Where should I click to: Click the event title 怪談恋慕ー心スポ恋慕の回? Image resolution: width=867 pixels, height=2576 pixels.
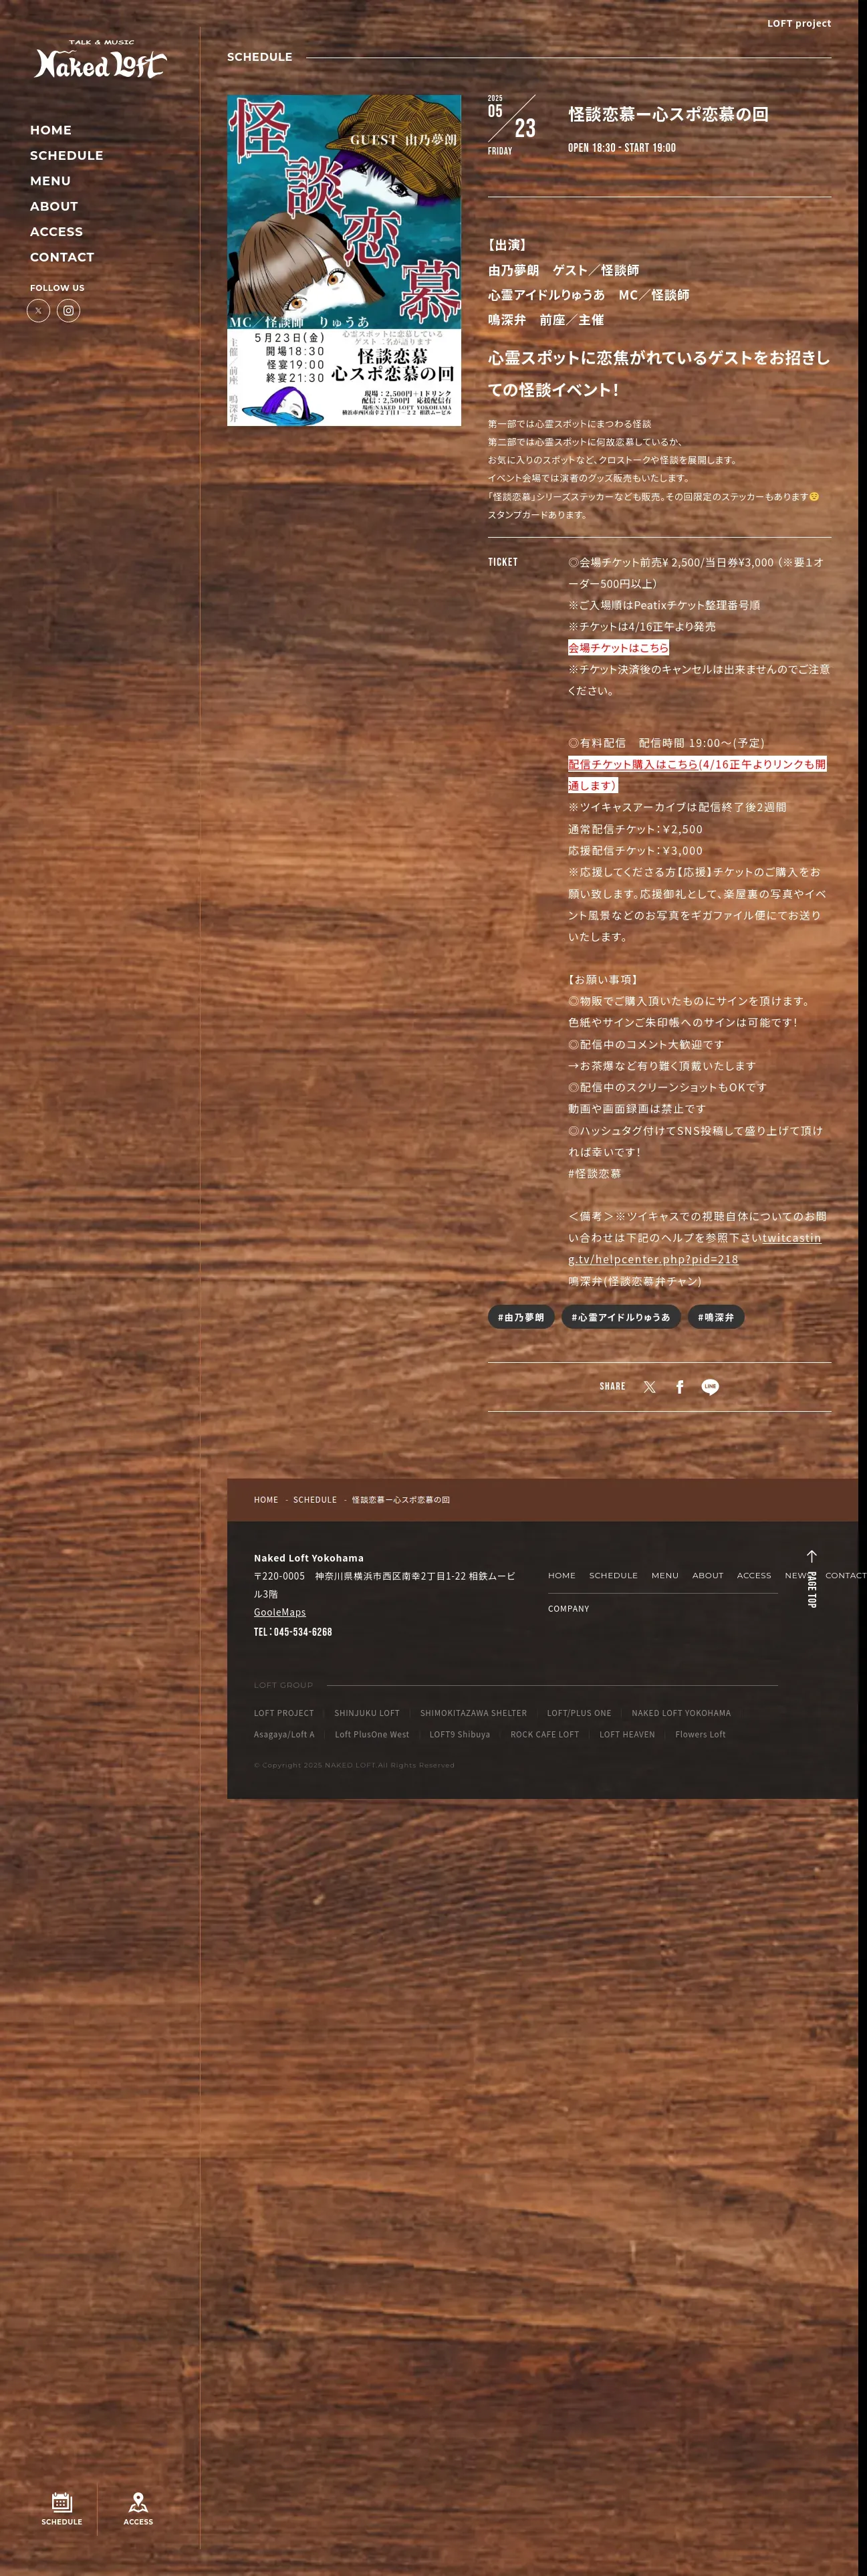(668, 114)
